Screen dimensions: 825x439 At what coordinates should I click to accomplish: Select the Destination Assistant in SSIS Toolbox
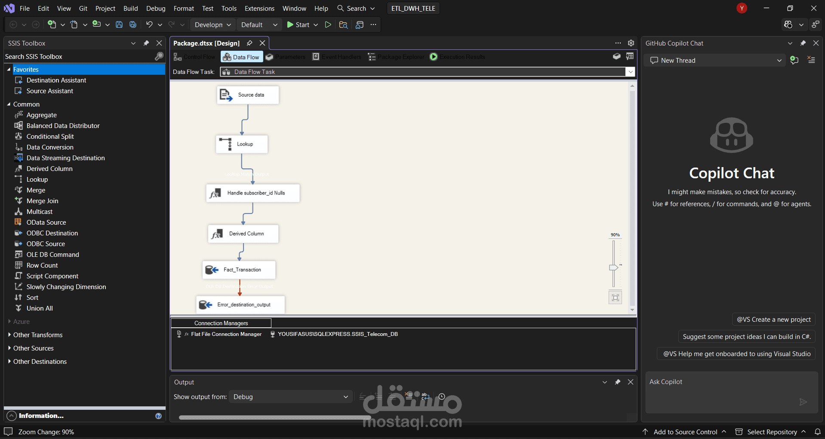pyautogui.click(x=55, y=80)
